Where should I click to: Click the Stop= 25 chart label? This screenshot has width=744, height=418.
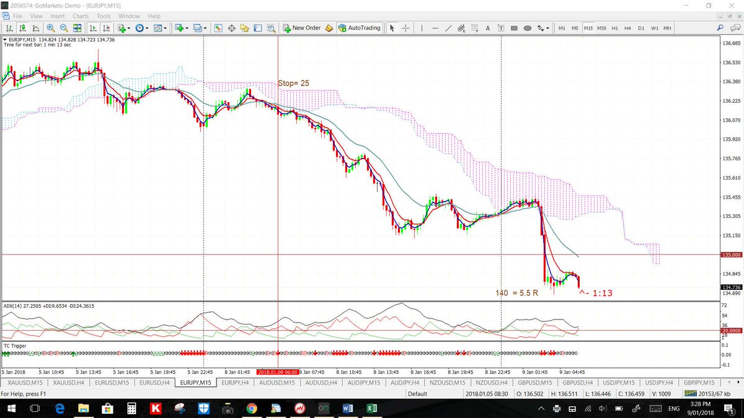tap(294, 83)
